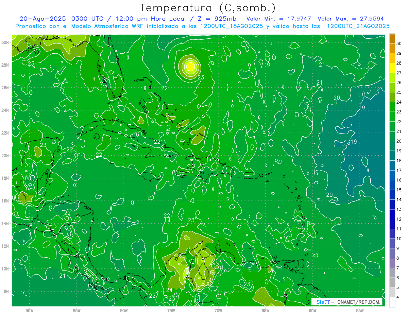Click 'Valor Max. = 27.9594' in header

coord(351,19)
